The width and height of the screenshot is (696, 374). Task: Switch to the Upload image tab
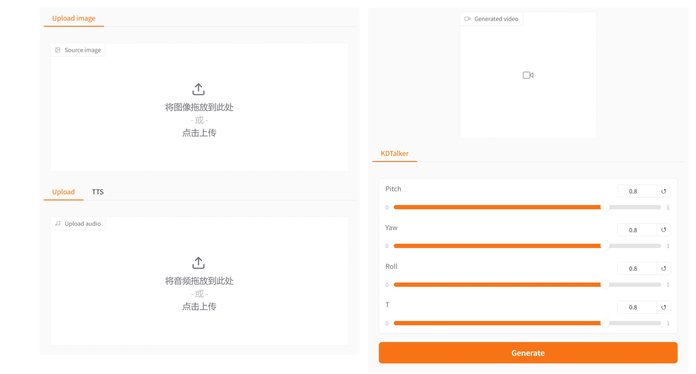click(x=74, y=18)
